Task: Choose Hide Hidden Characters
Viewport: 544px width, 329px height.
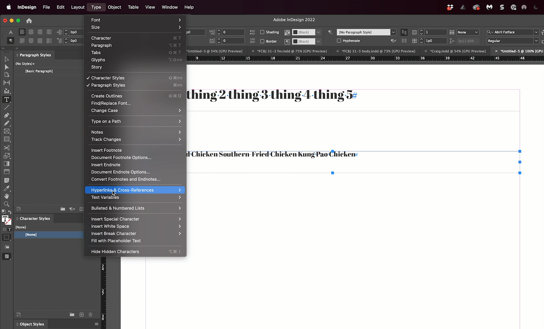Action: click(x=135, y=252)
